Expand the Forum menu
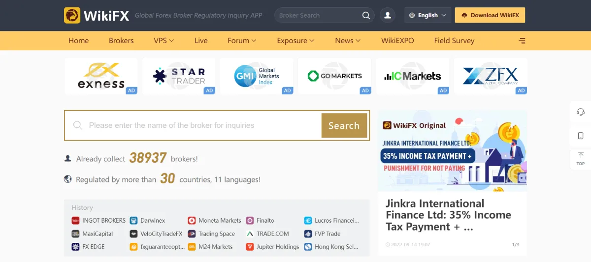 click(242, 41)
